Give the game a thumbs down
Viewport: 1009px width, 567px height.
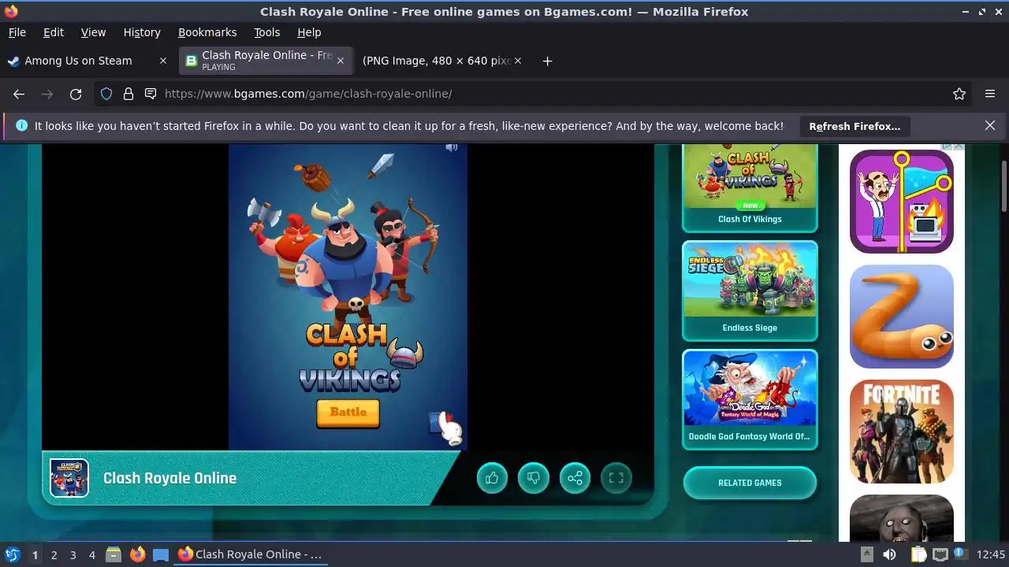click(534, 477)
